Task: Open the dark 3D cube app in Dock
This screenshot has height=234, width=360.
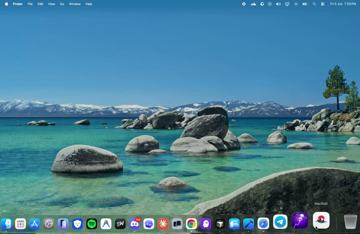Action: pyautogui.click(x=220, y=224)
